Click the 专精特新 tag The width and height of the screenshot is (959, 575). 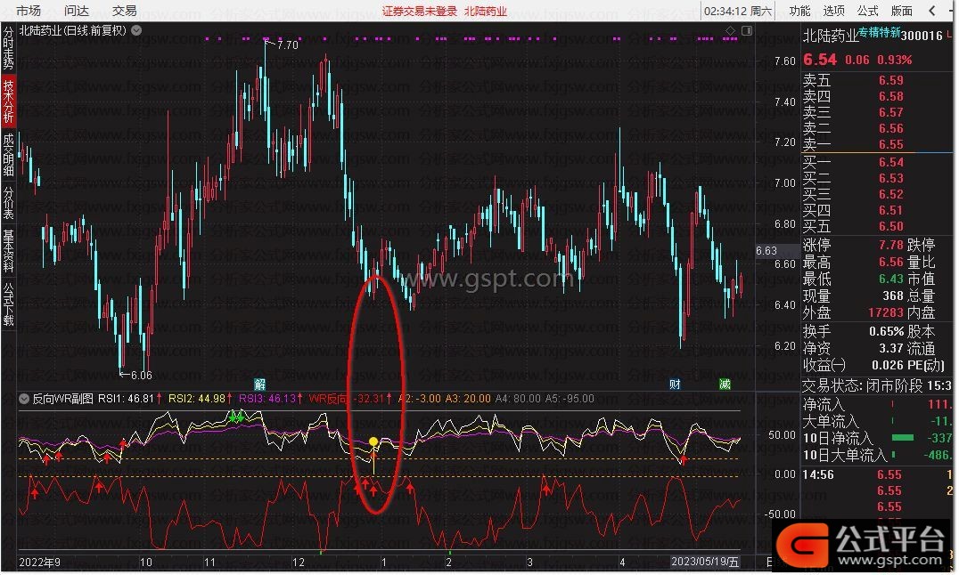880,32
